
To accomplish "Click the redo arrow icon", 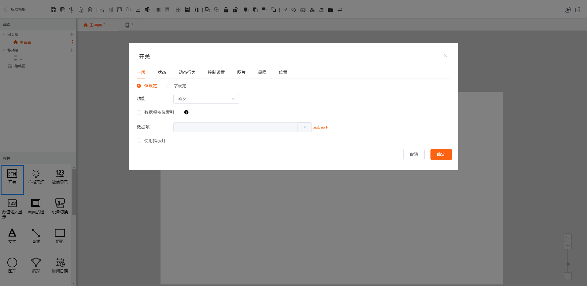I will (x=294, y=10).
